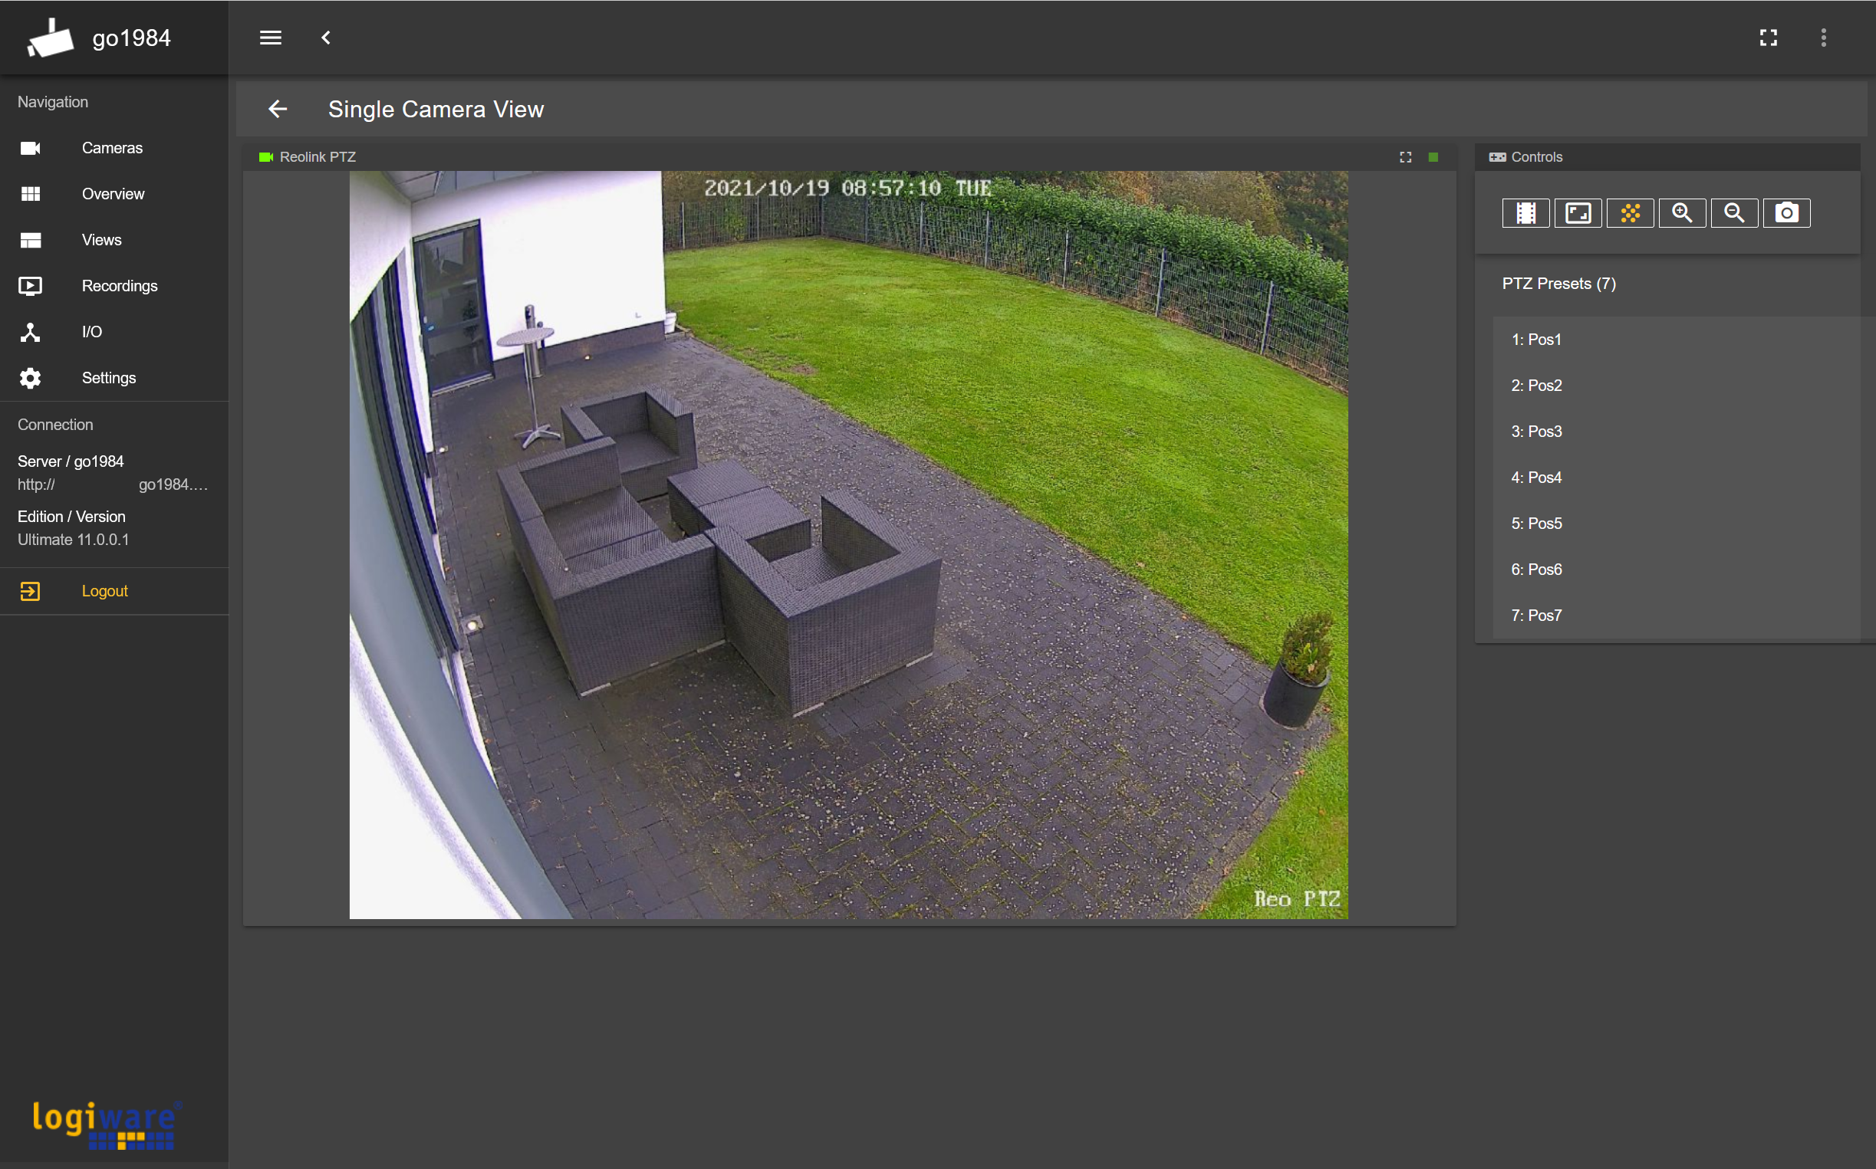Click the Settings gear icon in sidebar
Viewport: 1876px width, 1169px height.
point(30,378)
